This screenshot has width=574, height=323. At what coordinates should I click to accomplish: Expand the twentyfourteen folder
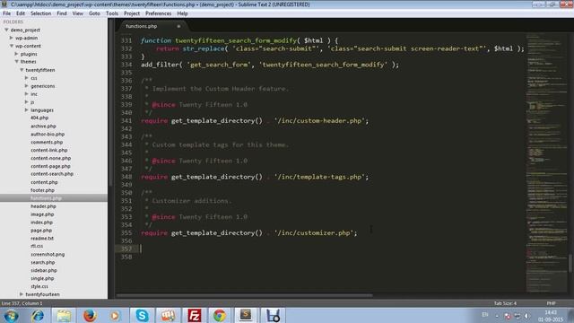coord(22,294)
